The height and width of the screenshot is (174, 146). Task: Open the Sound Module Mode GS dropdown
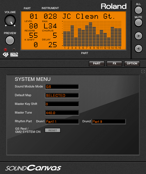click(x=62, y=87)
